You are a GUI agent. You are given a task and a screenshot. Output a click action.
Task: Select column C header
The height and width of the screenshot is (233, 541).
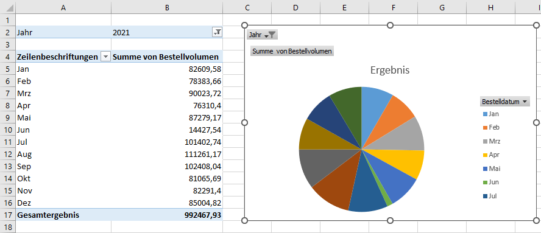pyautogui.click(x=247, y=8)
